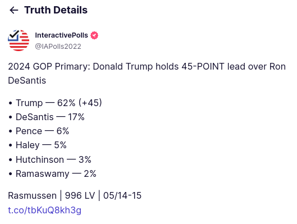Open the t.co/tbKuQ8kh3g link
The image size is (297, 224).
coord(45,210)
